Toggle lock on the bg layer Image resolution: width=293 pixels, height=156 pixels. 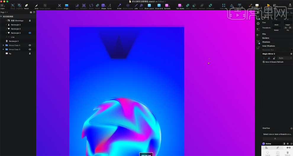pos(30,53)
